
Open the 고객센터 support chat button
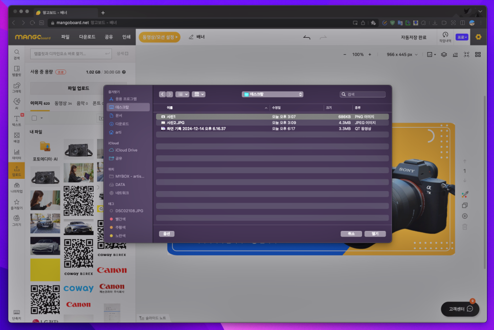(x=460, y=309)
